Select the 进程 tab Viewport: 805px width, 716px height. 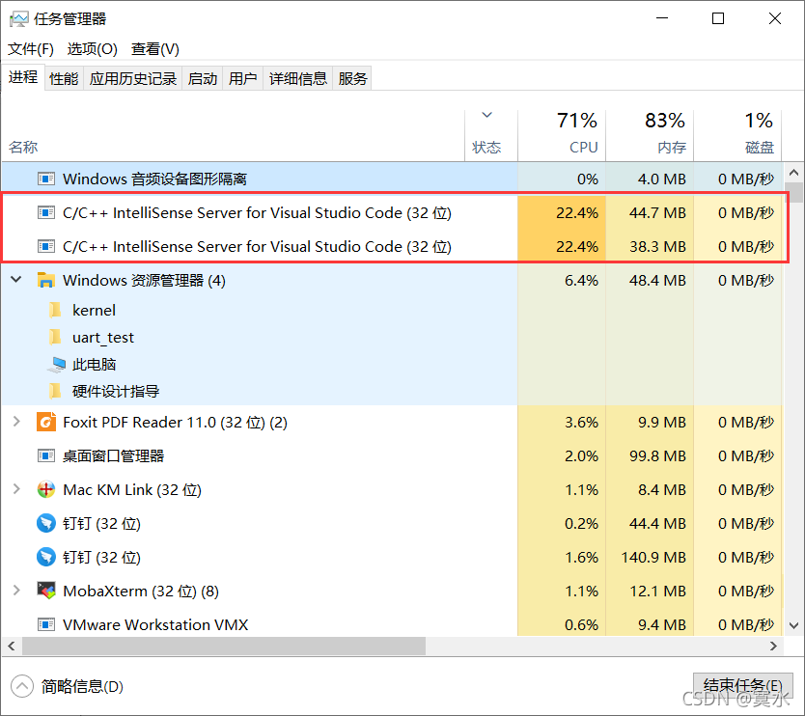tap(23, 77)
